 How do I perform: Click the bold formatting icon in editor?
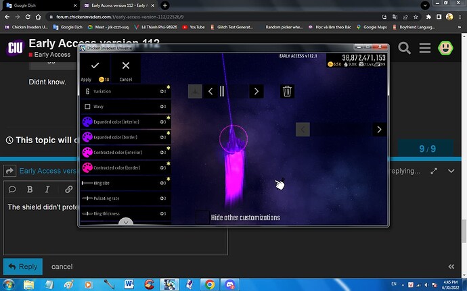point(31,188)
